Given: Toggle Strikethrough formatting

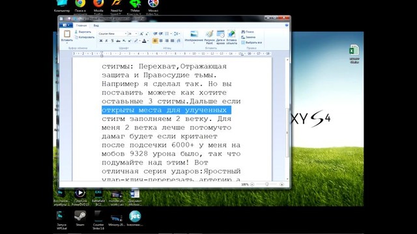Looking at the screenshot, I should 118,41.
